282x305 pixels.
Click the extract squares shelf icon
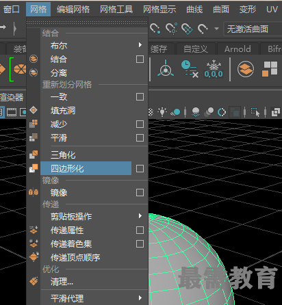(270, 69)
